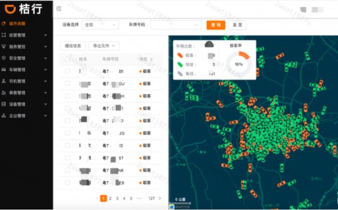Click the 司机管理 person icon in sidebar
The height and width of the screenshot is (210, 338).
[4, 81]
